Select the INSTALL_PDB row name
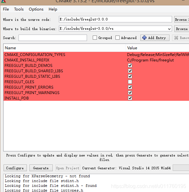This screenshot has height=192, width=189. pyautogui.click(x=17, y=98)
